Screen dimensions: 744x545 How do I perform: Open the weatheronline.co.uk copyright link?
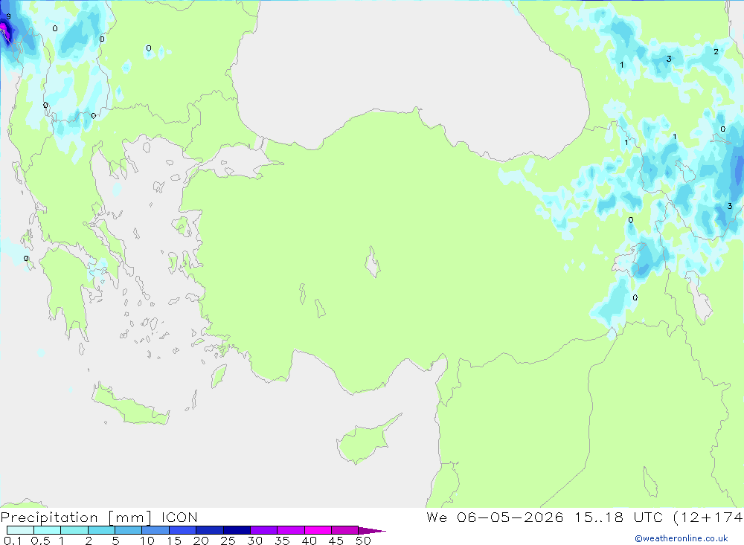(682, 538)
